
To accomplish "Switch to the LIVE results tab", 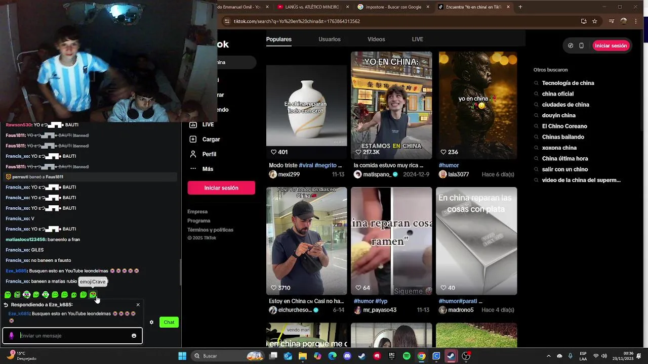I will [x=418, y=39].
